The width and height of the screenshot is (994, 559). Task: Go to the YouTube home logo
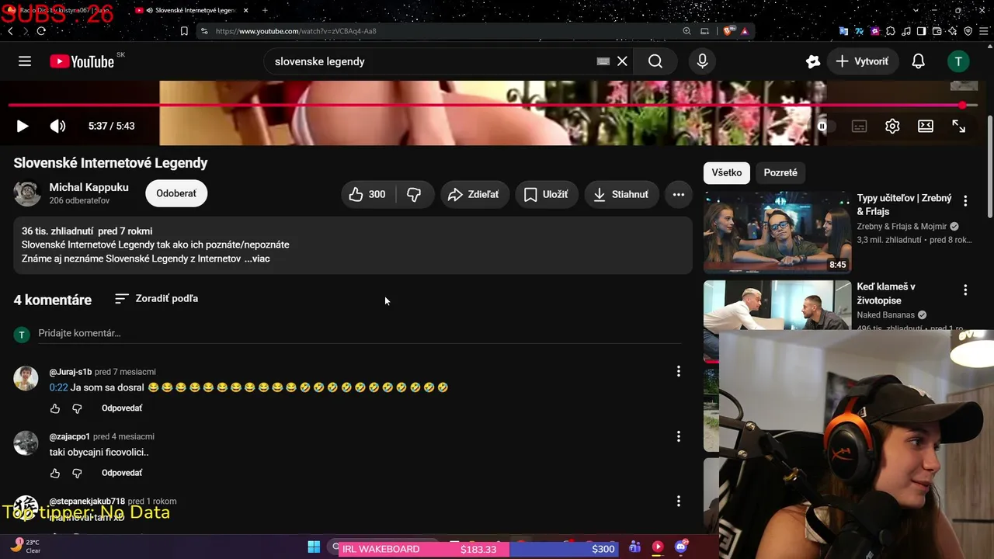pyautogui.click(x=82, y=61)
